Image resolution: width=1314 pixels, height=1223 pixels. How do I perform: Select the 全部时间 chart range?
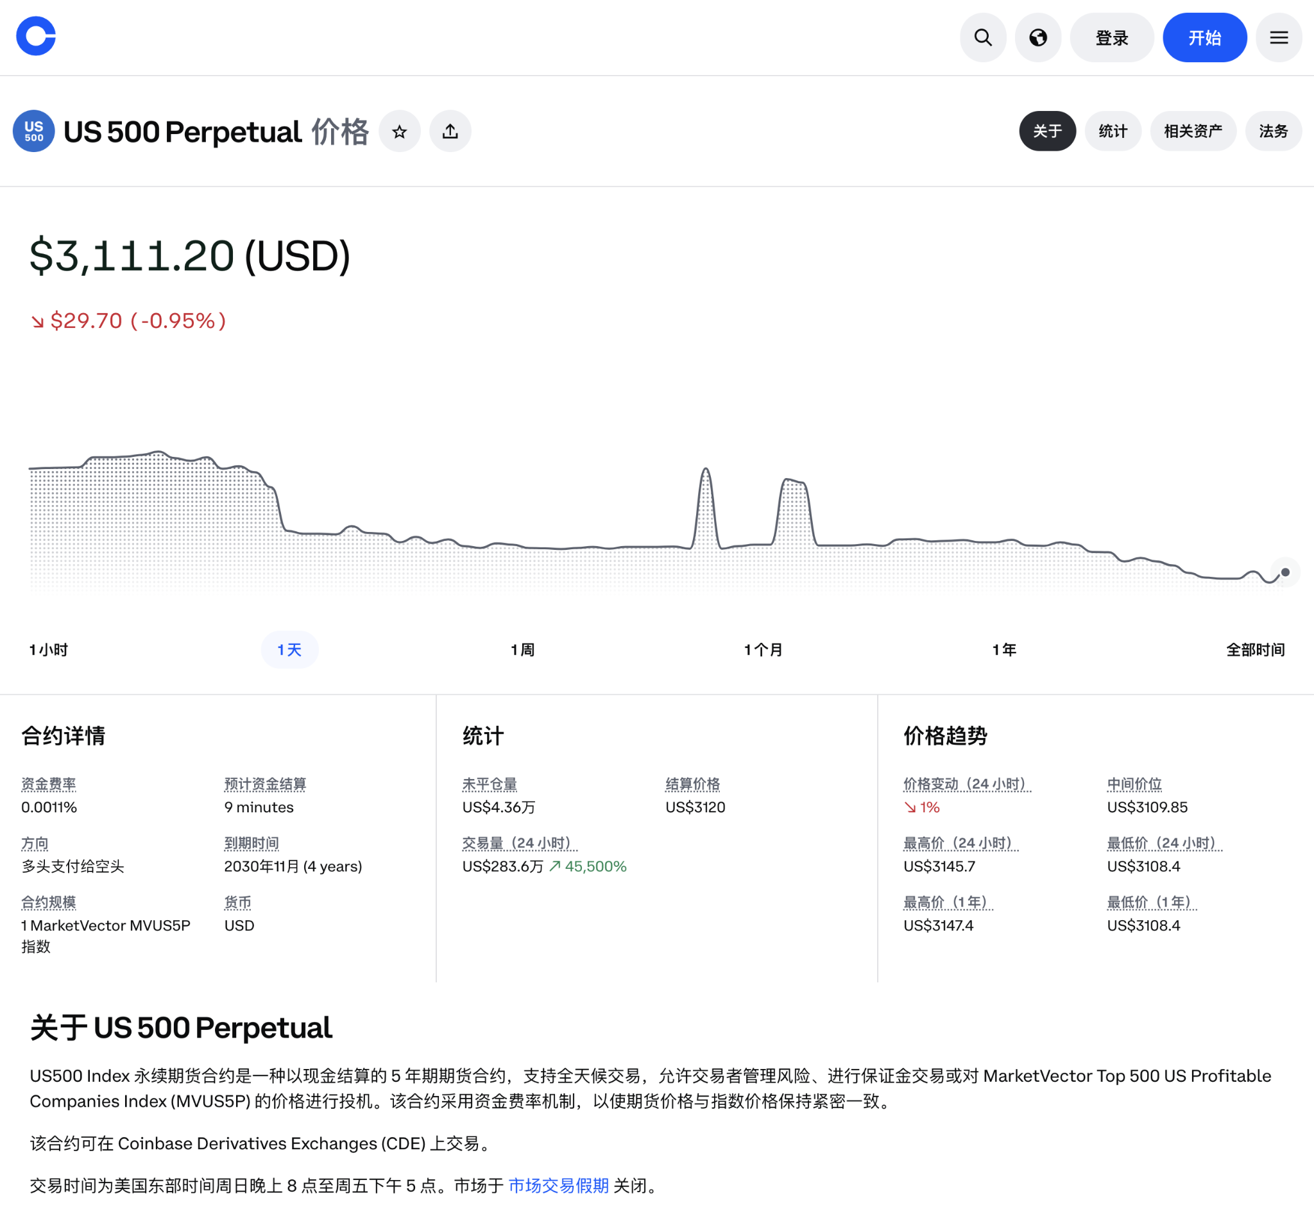(1255, 650)
